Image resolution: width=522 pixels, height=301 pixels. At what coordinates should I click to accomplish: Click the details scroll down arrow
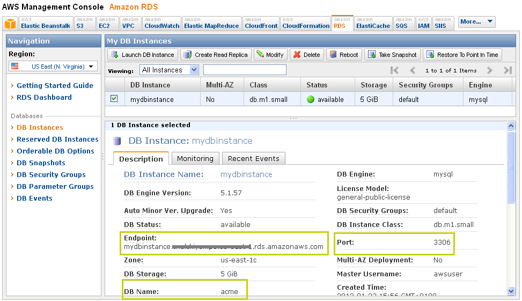(x=511, y=291)
